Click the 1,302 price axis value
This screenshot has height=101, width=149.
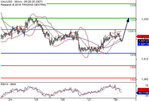coord(145,79)
